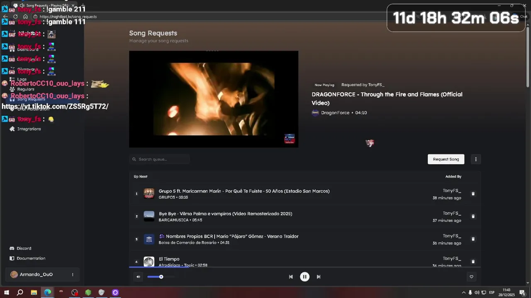
Task: Mute the song player volume
Action: [x=138, y=277]
